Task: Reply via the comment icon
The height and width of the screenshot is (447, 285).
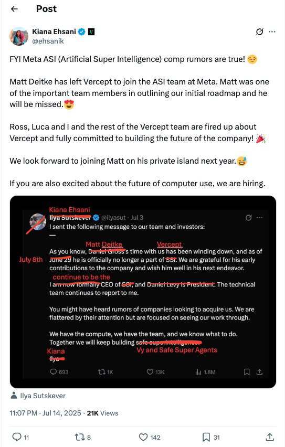Action: pos(21,437)
